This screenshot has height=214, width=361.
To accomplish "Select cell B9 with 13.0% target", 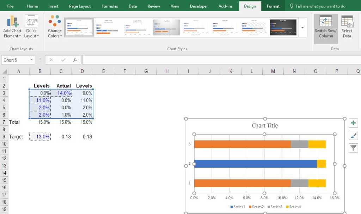I will 40,137.
